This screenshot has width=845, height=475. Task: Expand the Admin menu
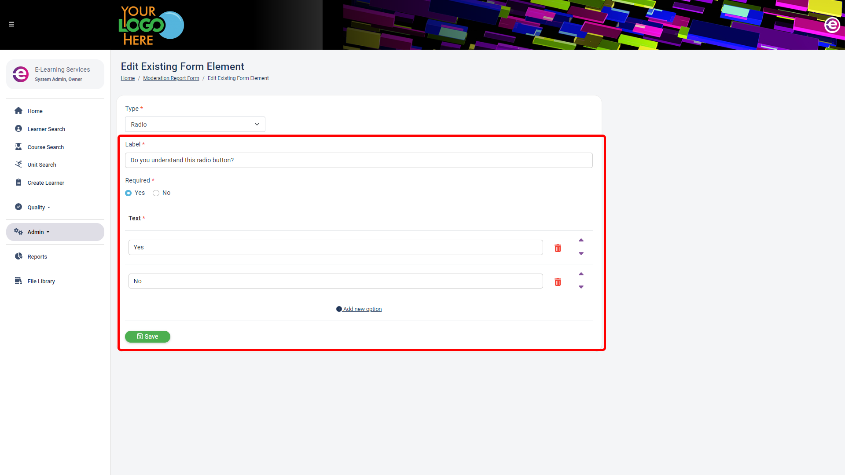coord(38,232)
